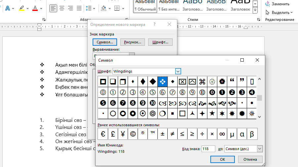Confirm symbol with OK button

[222, 159]
